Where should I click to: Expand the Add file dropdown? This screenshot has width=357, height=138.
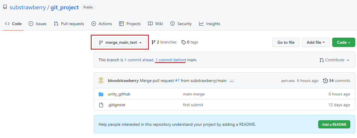(316, 42)
